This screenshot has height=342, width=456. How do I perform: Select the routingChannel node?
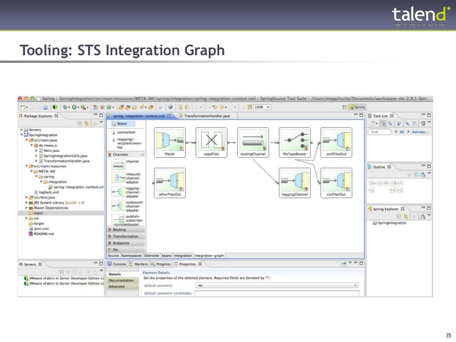click(253, 142)
